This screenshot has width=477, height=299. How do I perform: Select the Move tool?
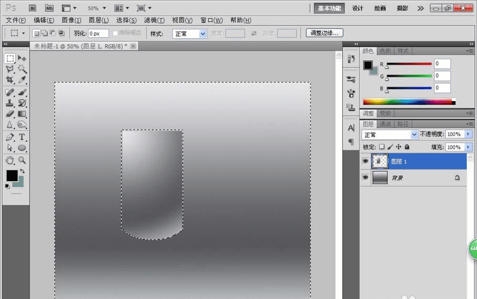pos(22,58)
